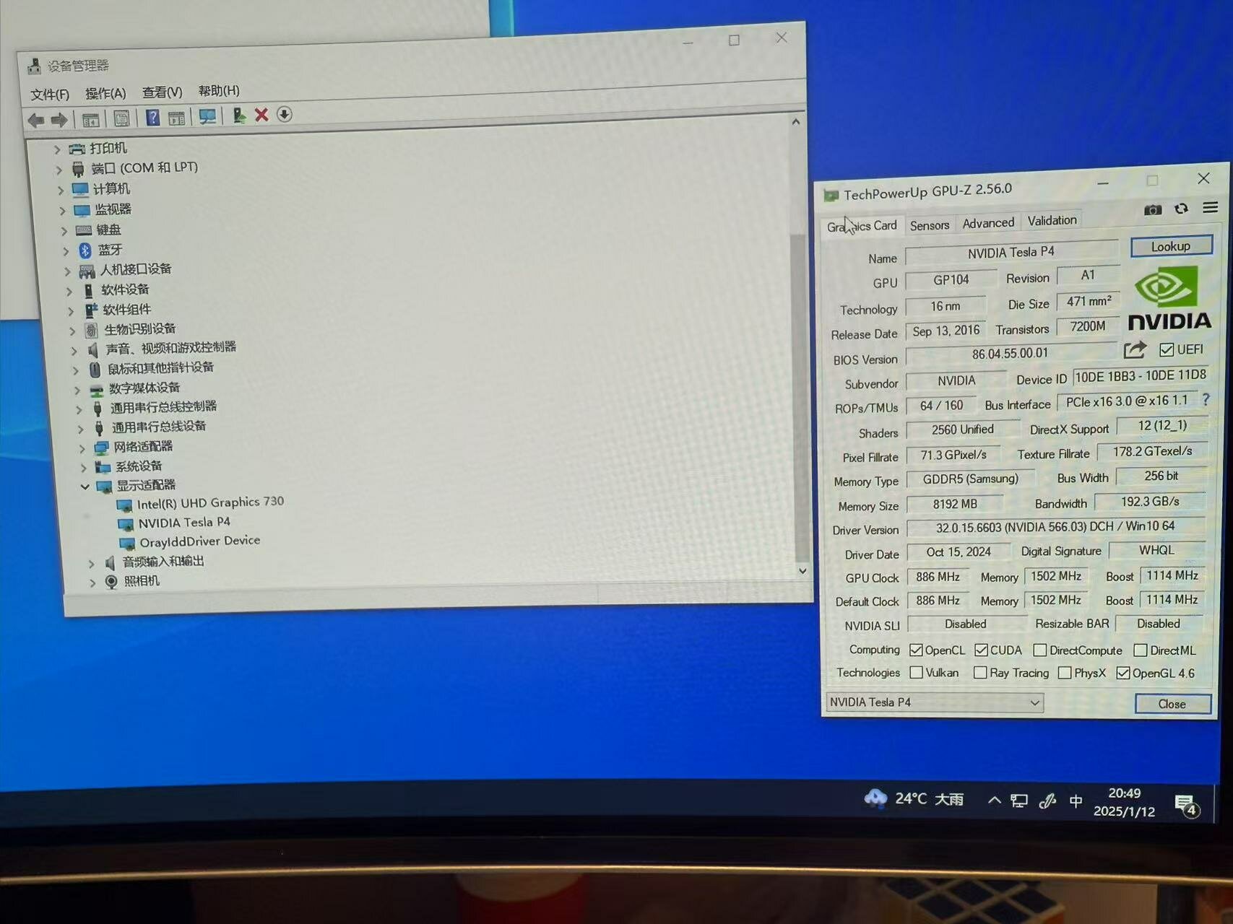The height and width of the screenshot is (924, 1233).
Task: Switch to the Sensors tab
Action: click(929, 225)
